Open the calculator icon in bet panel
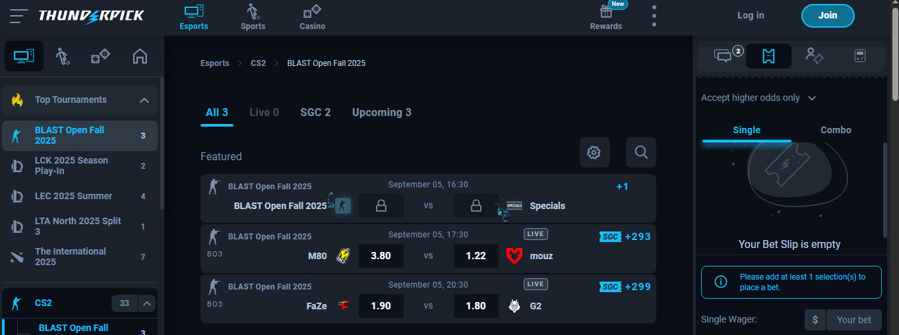 [860, 56]
